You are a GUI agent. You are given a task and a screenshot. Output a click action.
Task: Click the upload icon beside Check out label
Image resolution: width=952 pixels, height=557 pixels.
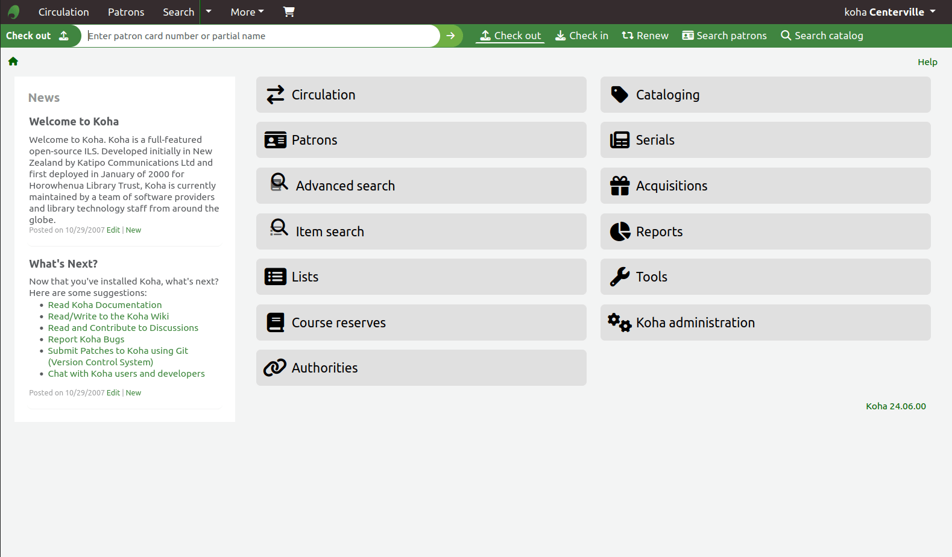point(64,36)
